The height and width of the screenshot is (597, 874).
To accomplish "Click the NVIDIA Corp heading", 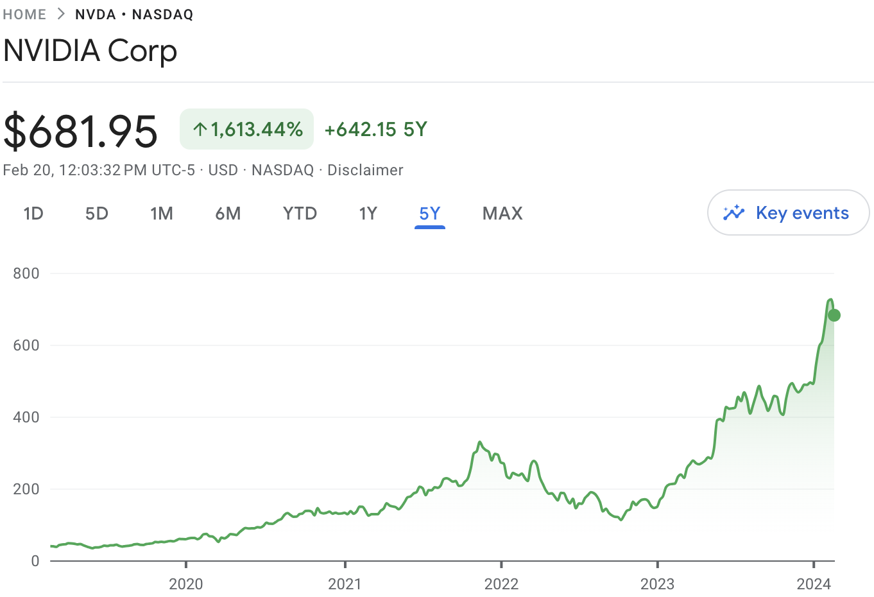I will (90, 51).
